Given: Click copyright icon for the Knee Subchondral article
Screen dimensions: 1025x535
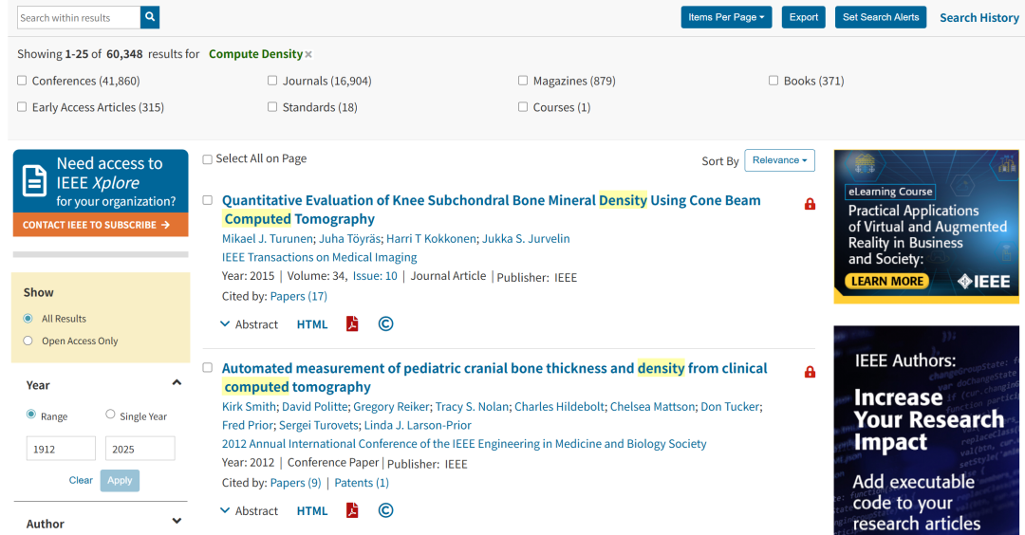Looking at the screenshot, I should click(x=385, y=324).
